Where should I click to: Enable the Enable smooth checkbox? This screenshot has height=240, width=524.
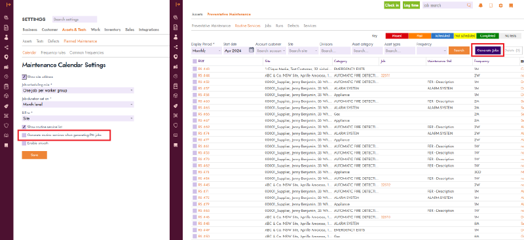click(24, 143)
